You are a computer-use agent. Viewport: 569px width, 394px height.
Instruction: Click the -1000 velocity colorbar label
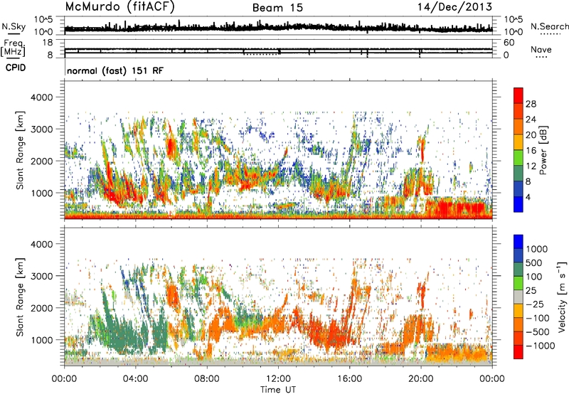coord(540,346)
